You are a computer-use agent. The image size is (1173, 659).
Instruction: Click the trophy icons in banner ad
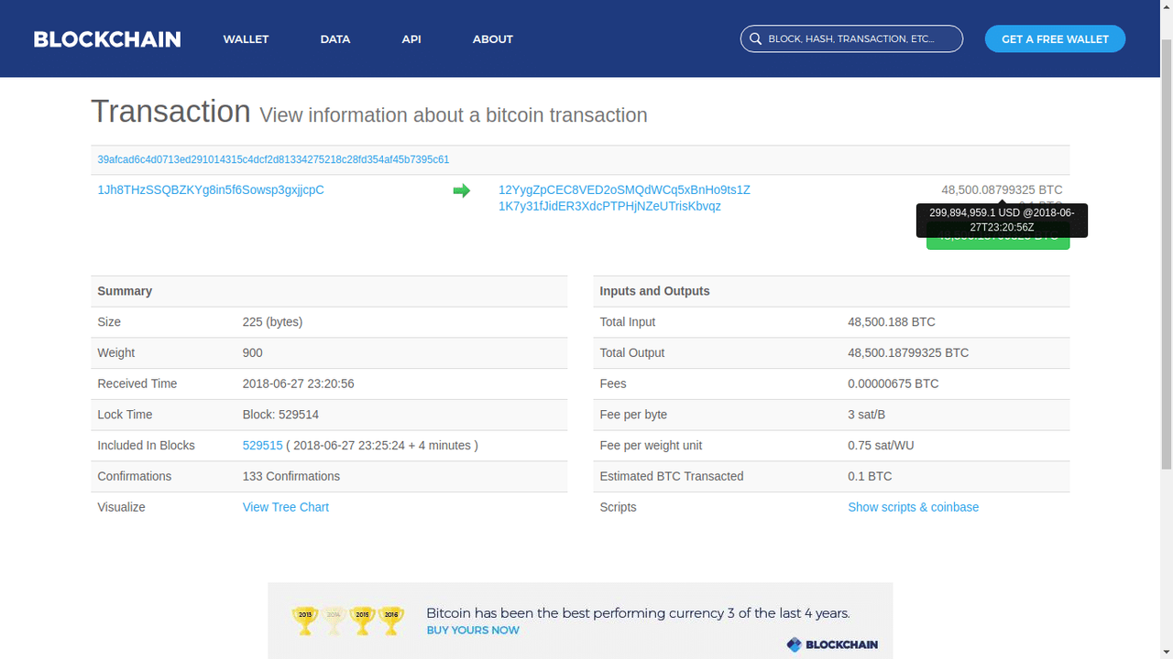(x=348, y=620)
